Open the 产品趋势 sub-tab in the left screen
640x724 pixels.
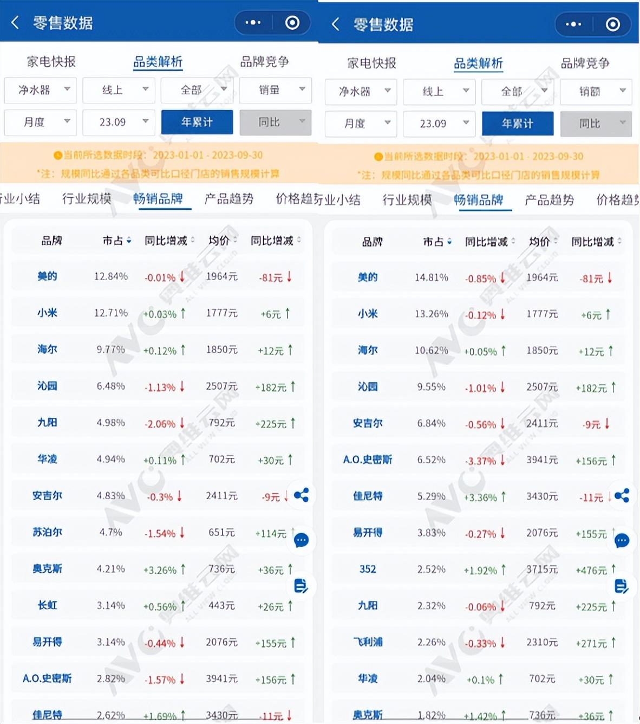(229, 199)
